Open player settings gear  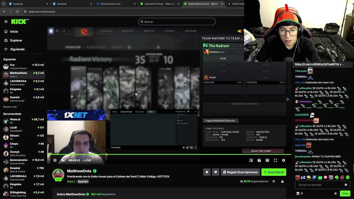(x=283, y=160)
